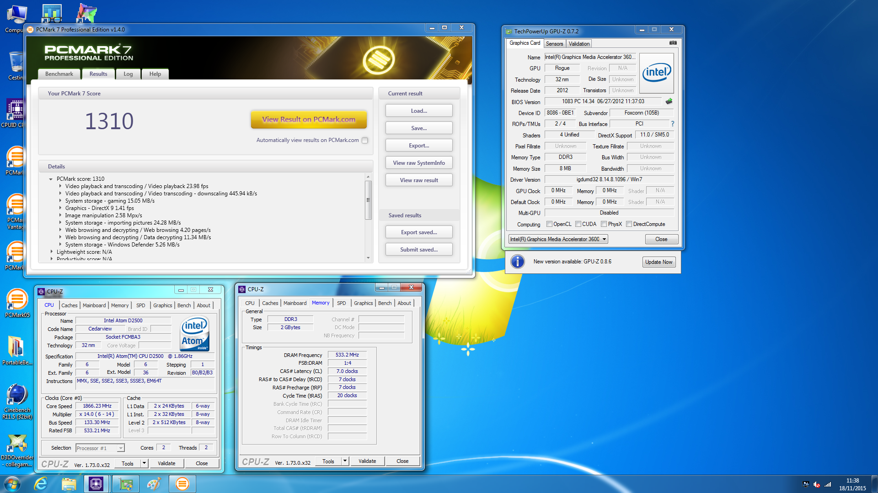Screen dimensions: 878x493
Task: Switch to PCMark 7 on the taskbar
Action: (x=182, y=484)
